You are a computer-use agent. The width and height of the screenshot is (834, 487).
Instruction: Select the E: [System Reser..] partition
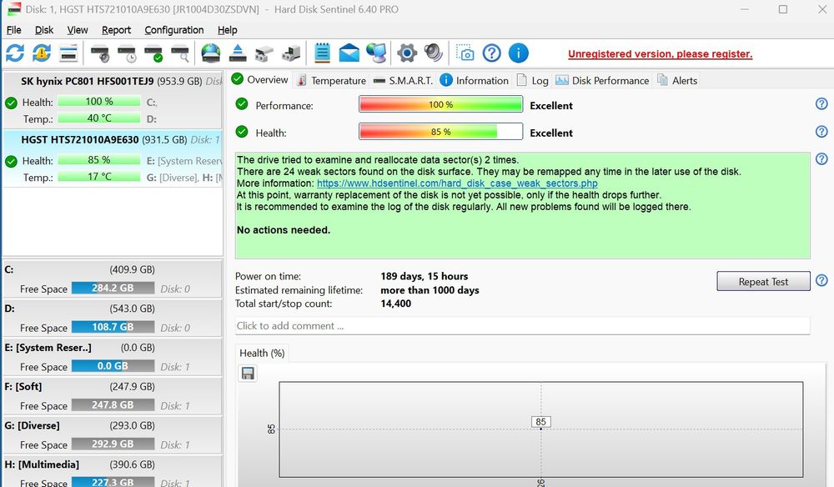[x=113, y=357]
